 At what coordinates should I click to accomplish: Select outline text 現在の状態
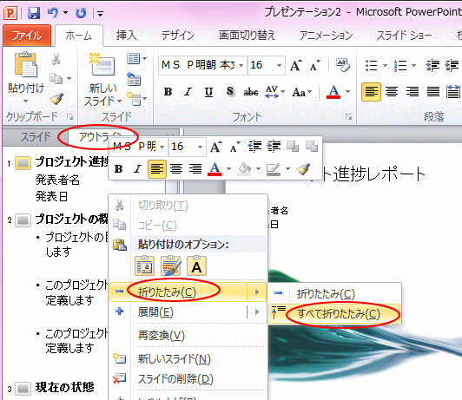pyautogui.click(x=65, y=387)
